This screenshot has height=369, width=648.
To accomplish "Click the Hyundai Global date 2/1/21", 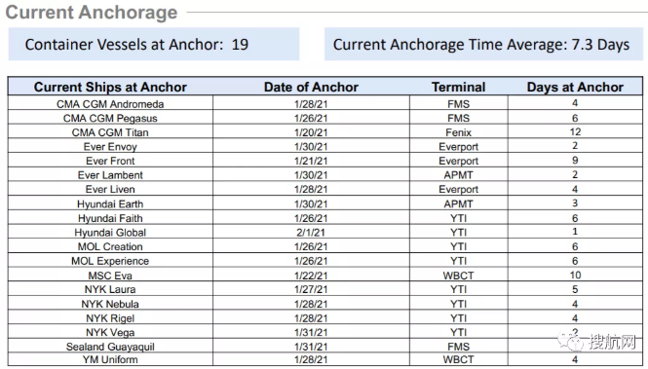I will pos(311,233).
